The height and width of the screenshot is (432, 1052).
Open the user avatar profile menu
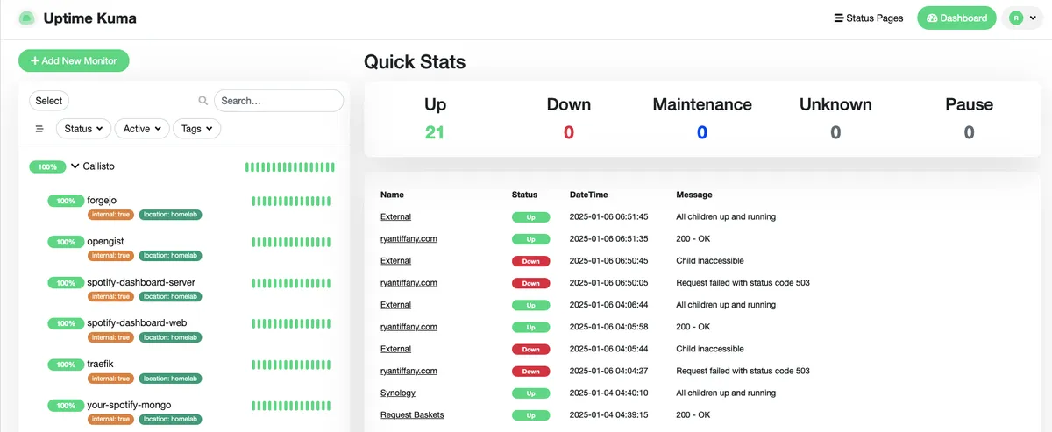point(1023,18)
